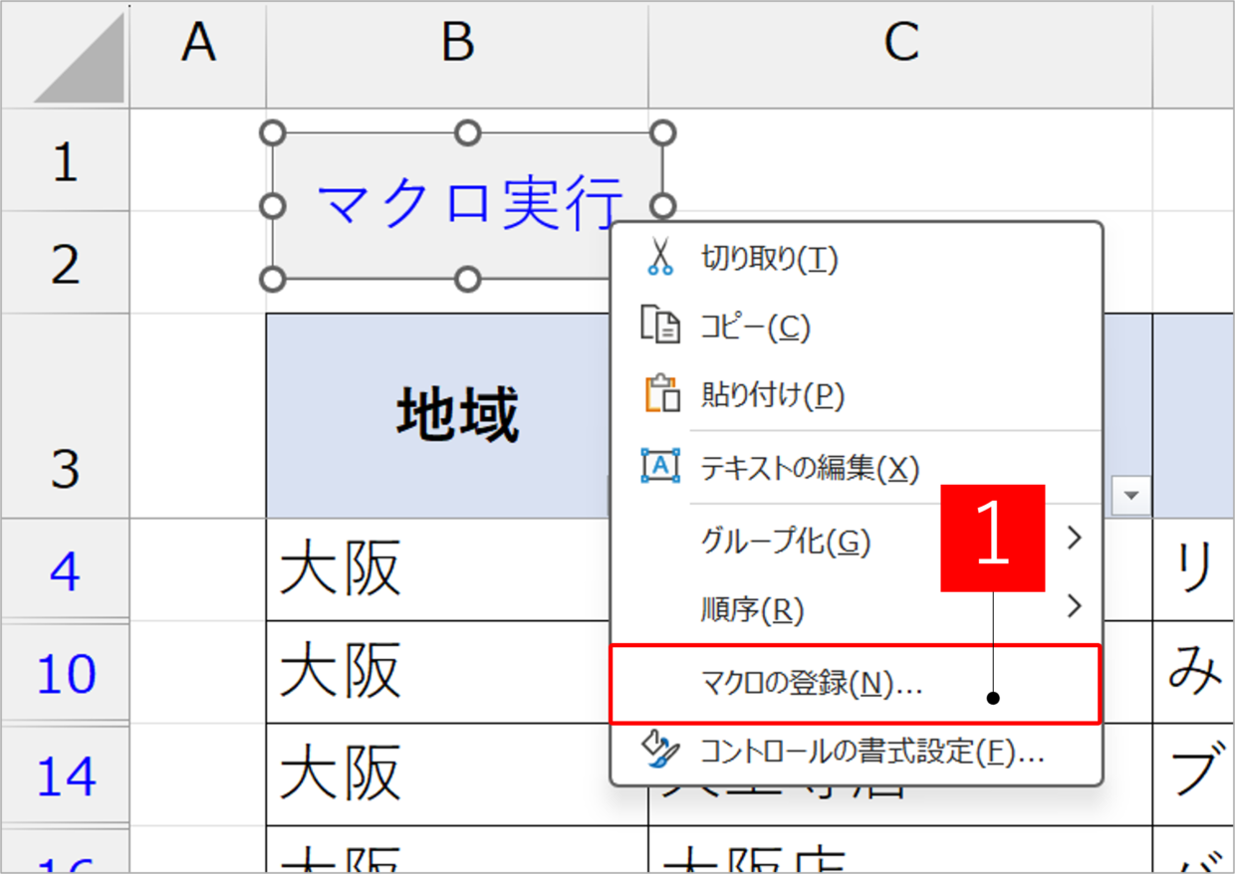Expand the グループ化(G) submenu
The image size is (1235, 874).
click(x=857, y=542)
